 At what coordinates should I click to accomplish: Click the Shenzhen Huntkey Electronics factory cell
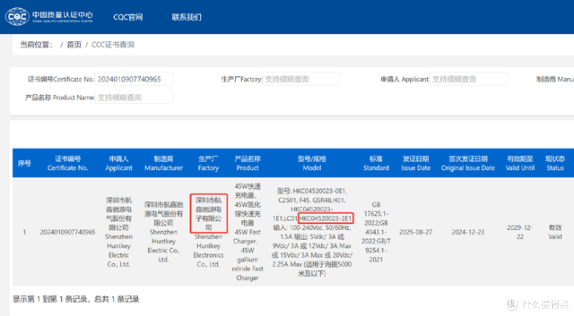(x=208, y=232)
